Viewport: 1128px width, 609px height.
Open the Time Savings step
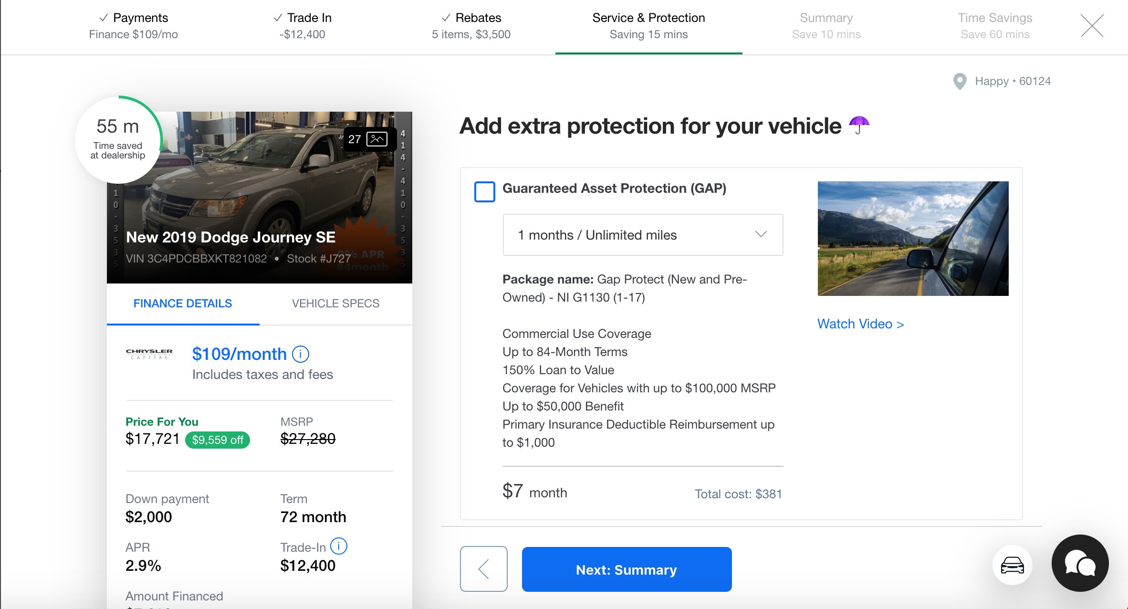[x=995, y=25]
